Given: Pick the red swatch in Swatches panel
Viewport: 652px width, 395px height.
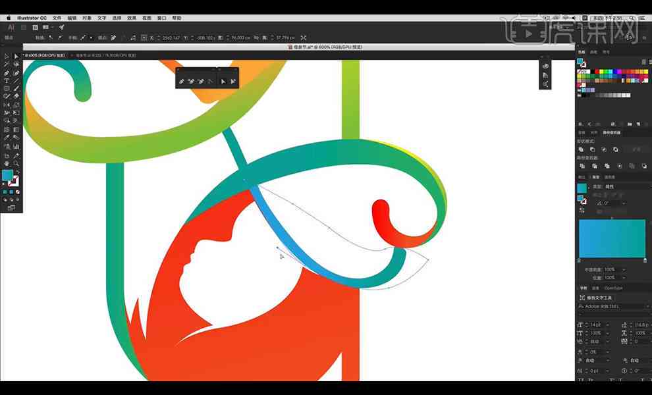Looking at the screenshot, I should (x=597, y=72).
